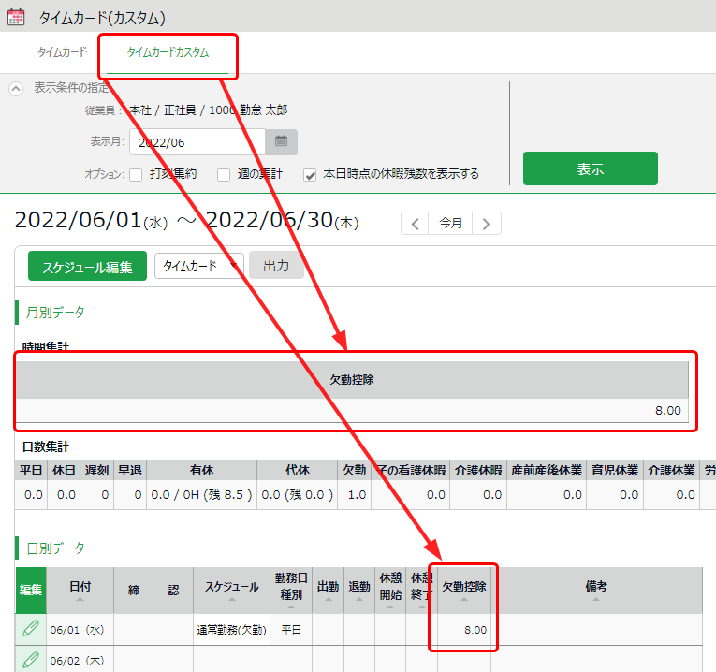The width and height of the screenshot is (716, 672).
Task: Enable the 打刻集約 checkbox
Action: (137, 174)
